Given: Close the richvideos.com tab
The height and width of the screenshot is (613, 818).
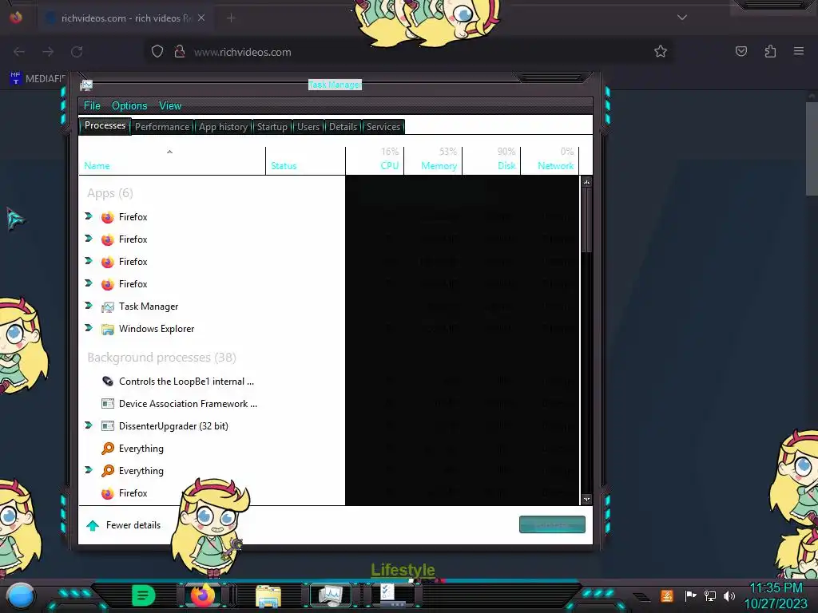Looking at the screenshot, I should pos(201,18).
